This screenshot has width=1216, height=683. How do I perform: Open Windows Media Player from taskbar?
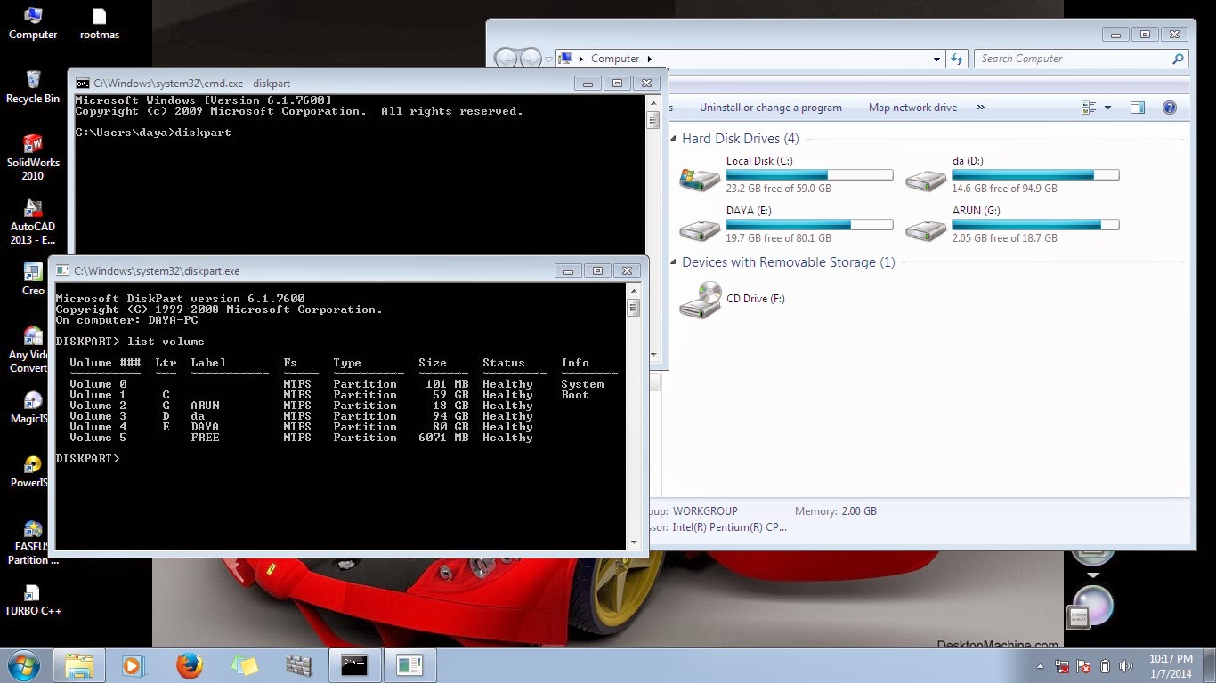(x=133, y=665)
